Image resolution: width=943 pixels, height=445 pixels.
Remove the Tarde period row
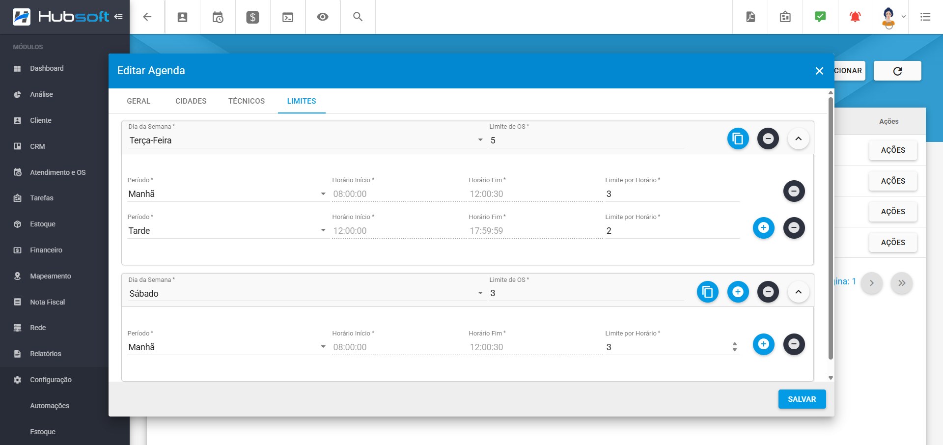click(x=794, y=227)
